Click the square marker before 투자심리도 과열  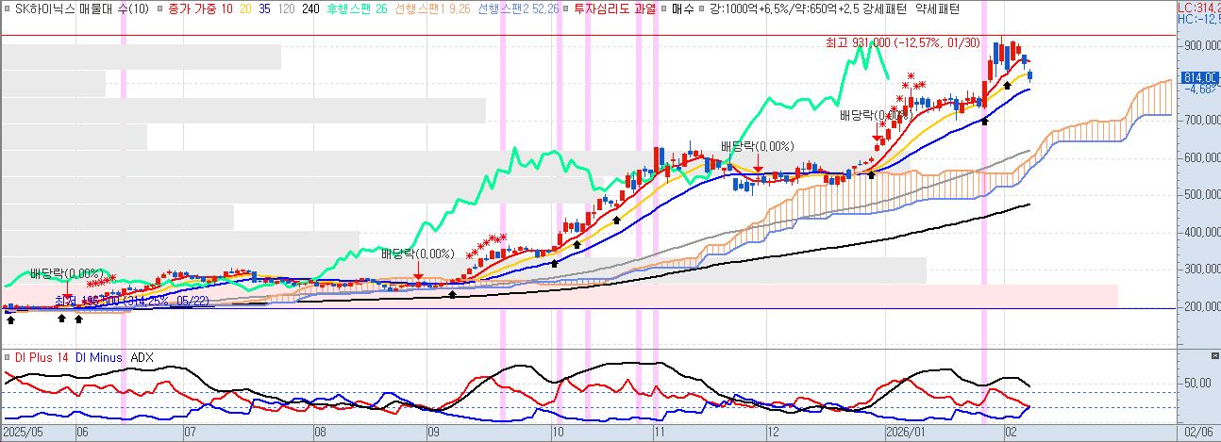coord(566,8)
